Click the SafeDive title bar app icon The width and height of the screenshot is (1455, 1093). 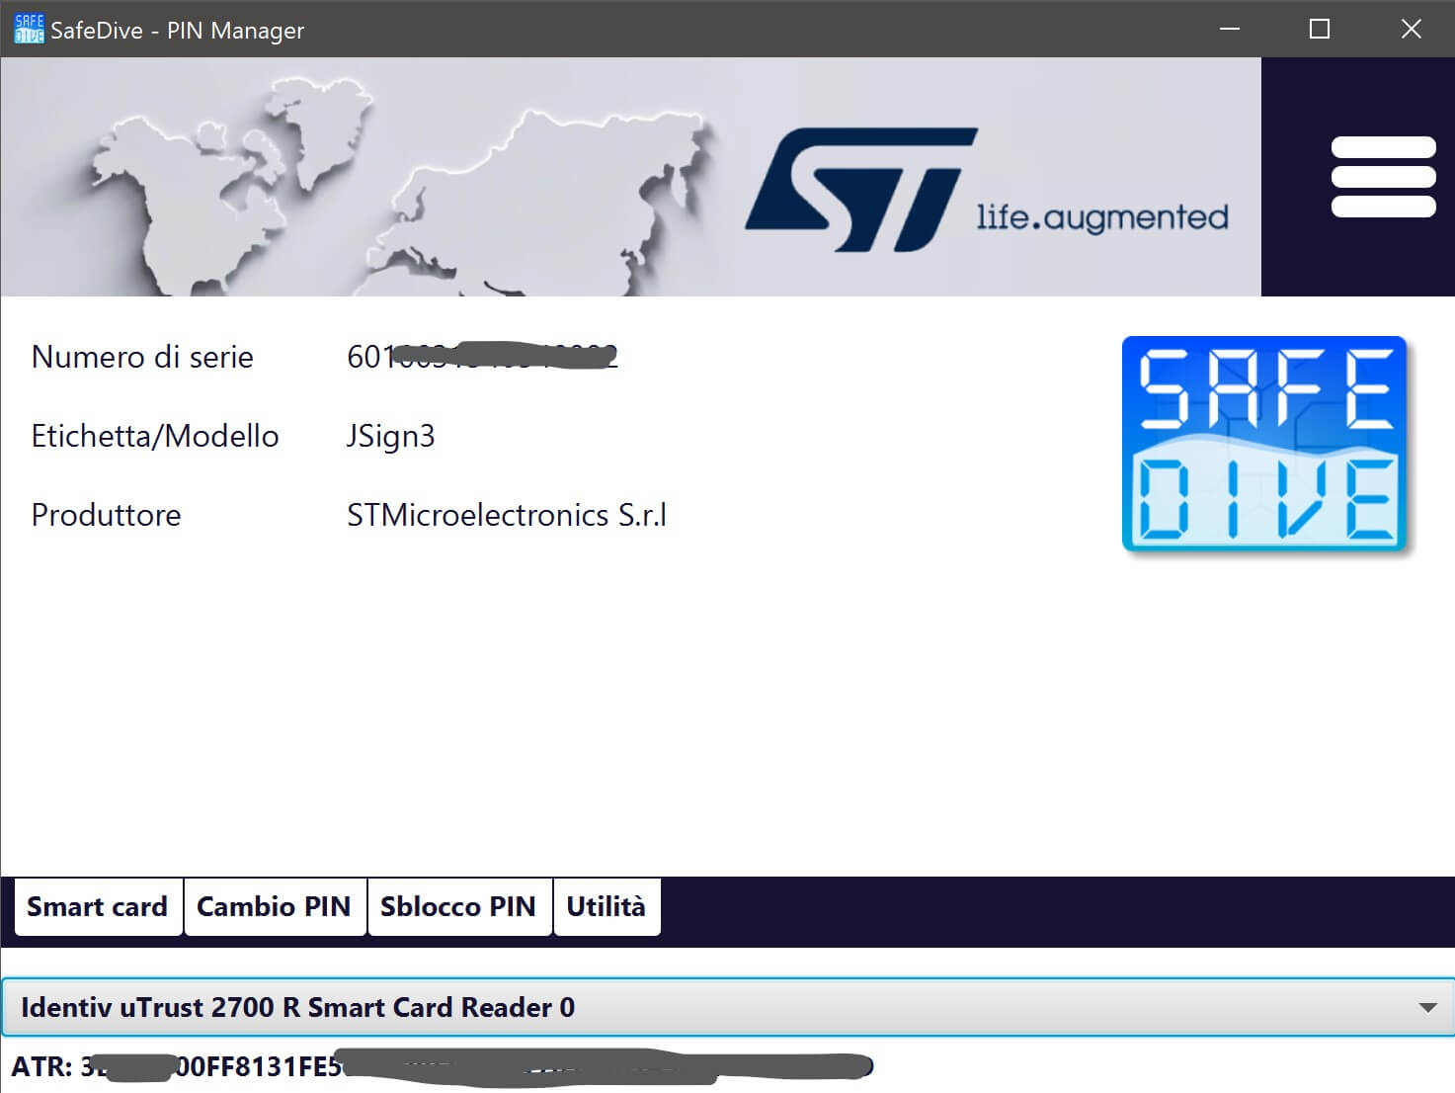pos(29,30)
